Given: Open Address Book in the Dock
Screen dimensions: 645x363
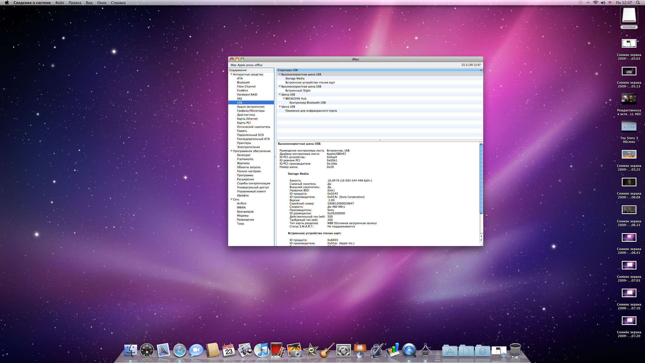Looking at the screenshot, I should click(x=212, y=350).
